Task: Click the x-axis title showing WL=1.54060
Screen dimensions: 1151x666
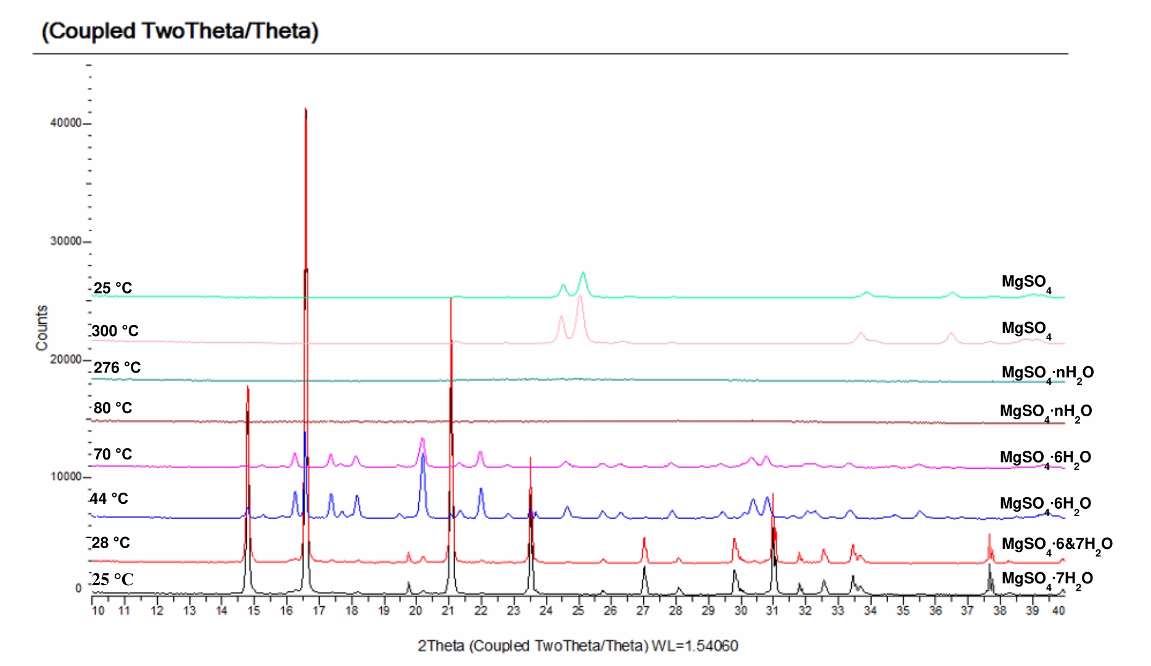Action: [577, 646]
